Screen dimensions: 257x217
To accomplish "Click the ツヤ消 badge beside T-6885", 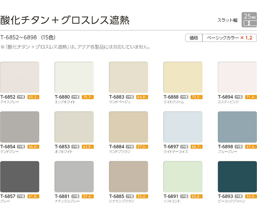I will (130, 197).
